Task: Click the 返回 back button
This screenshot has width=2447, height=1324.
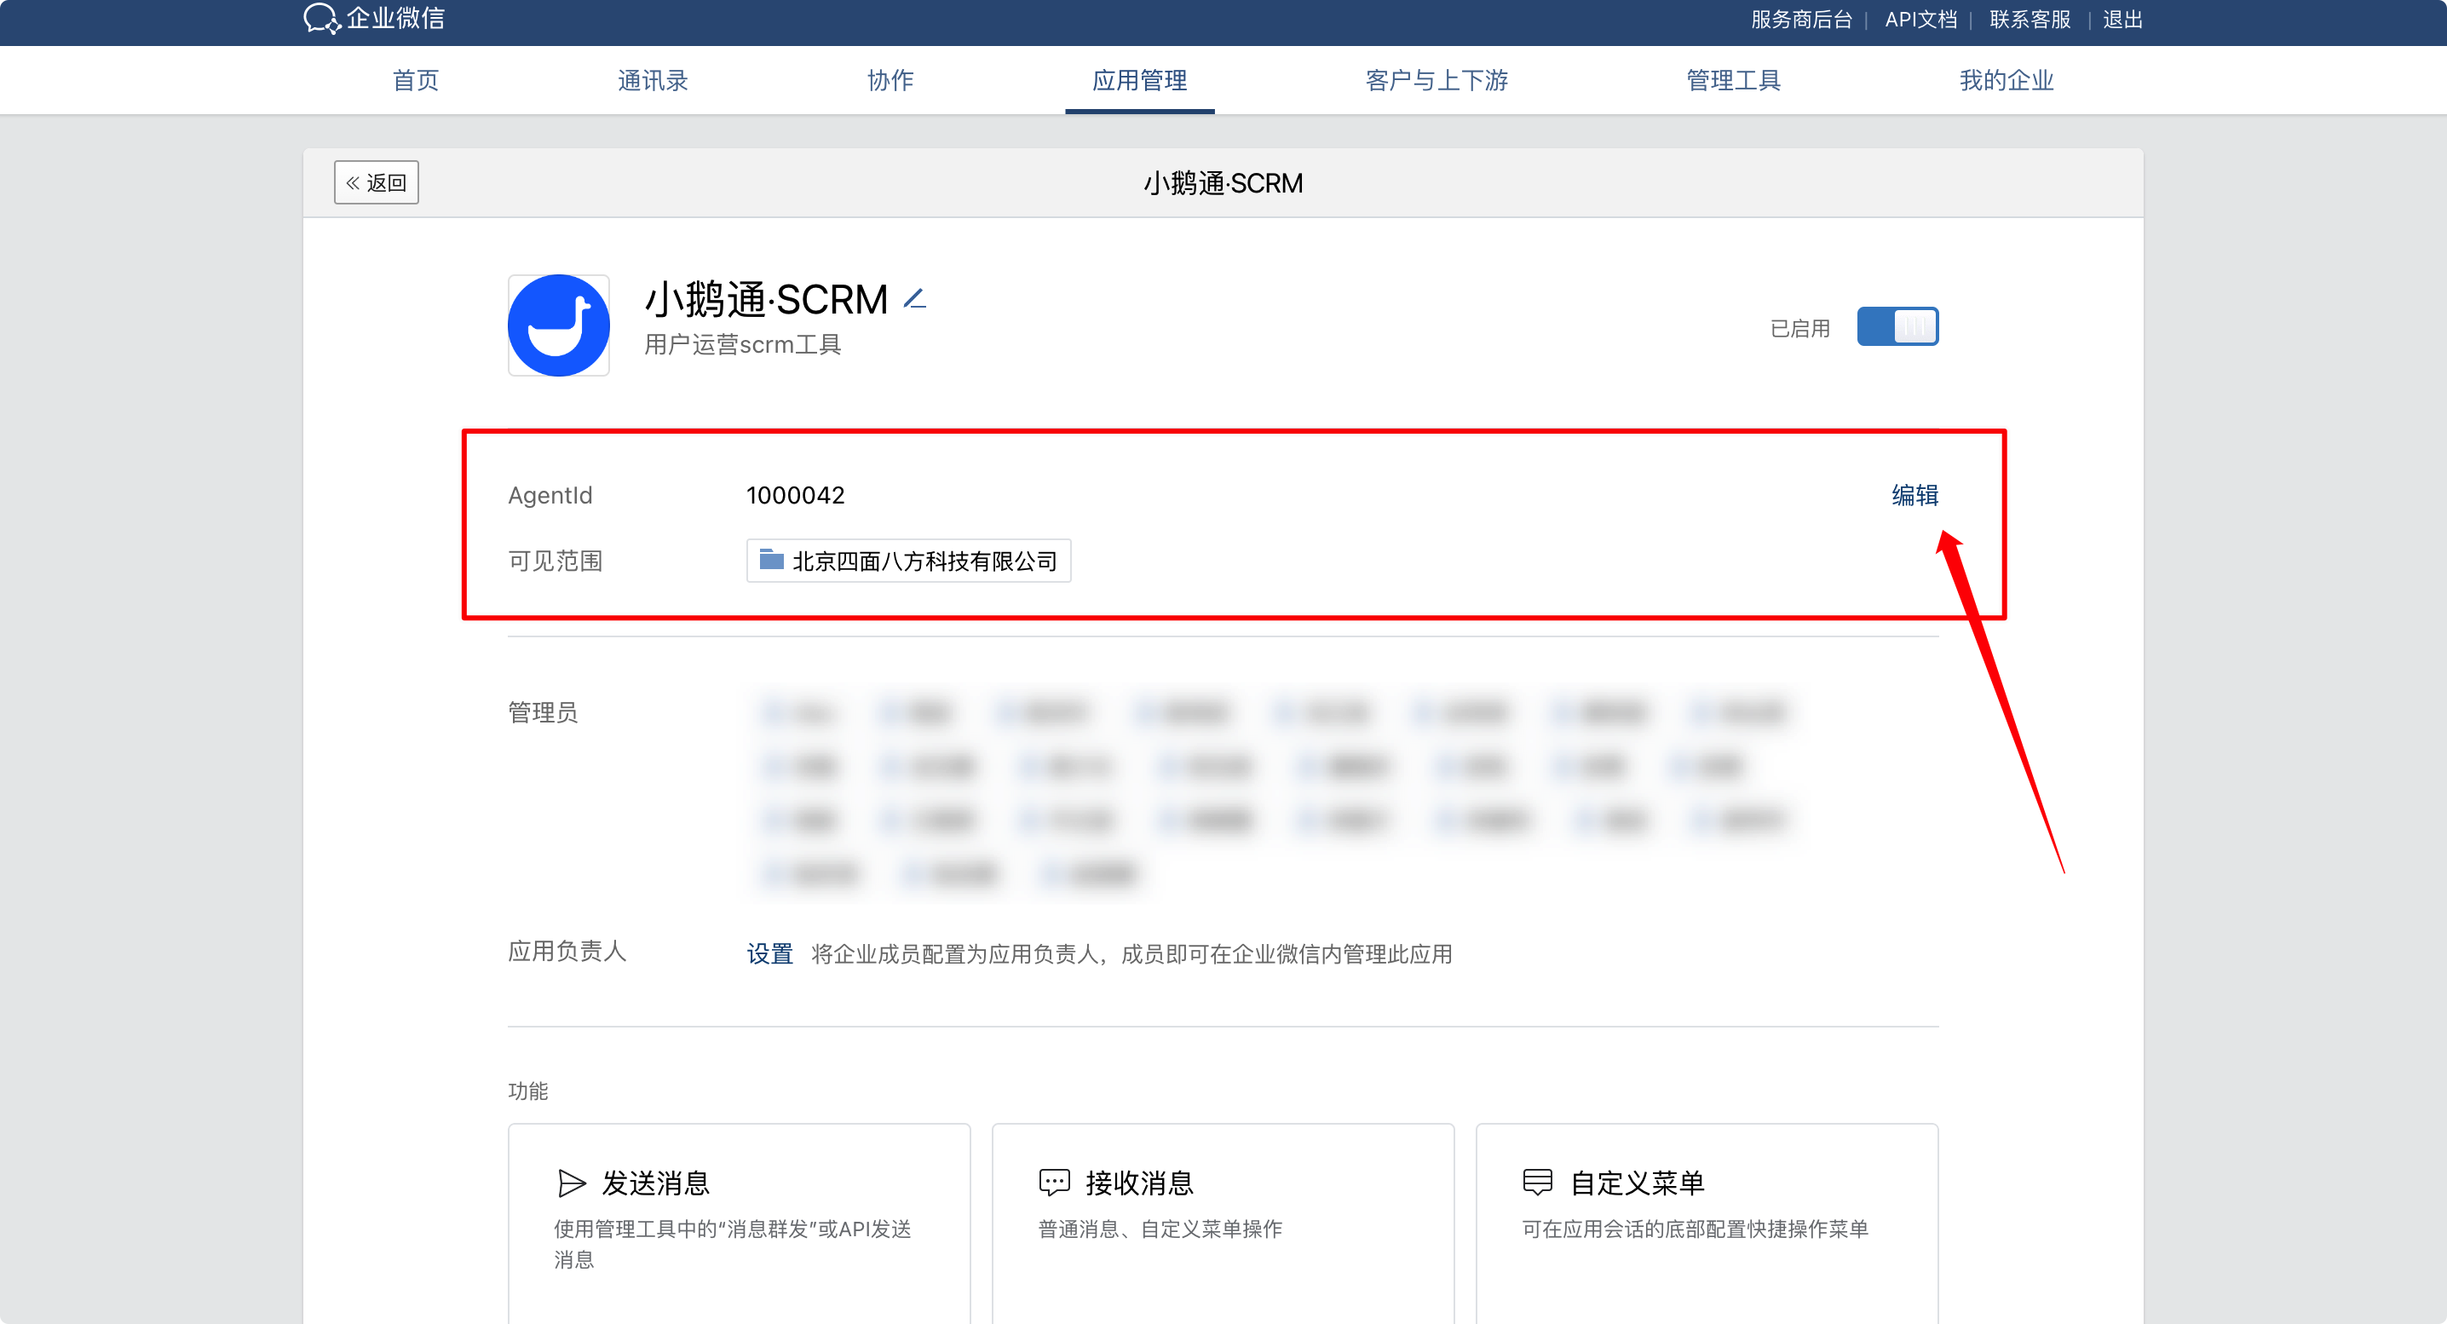Action: (x=377, y=182)
